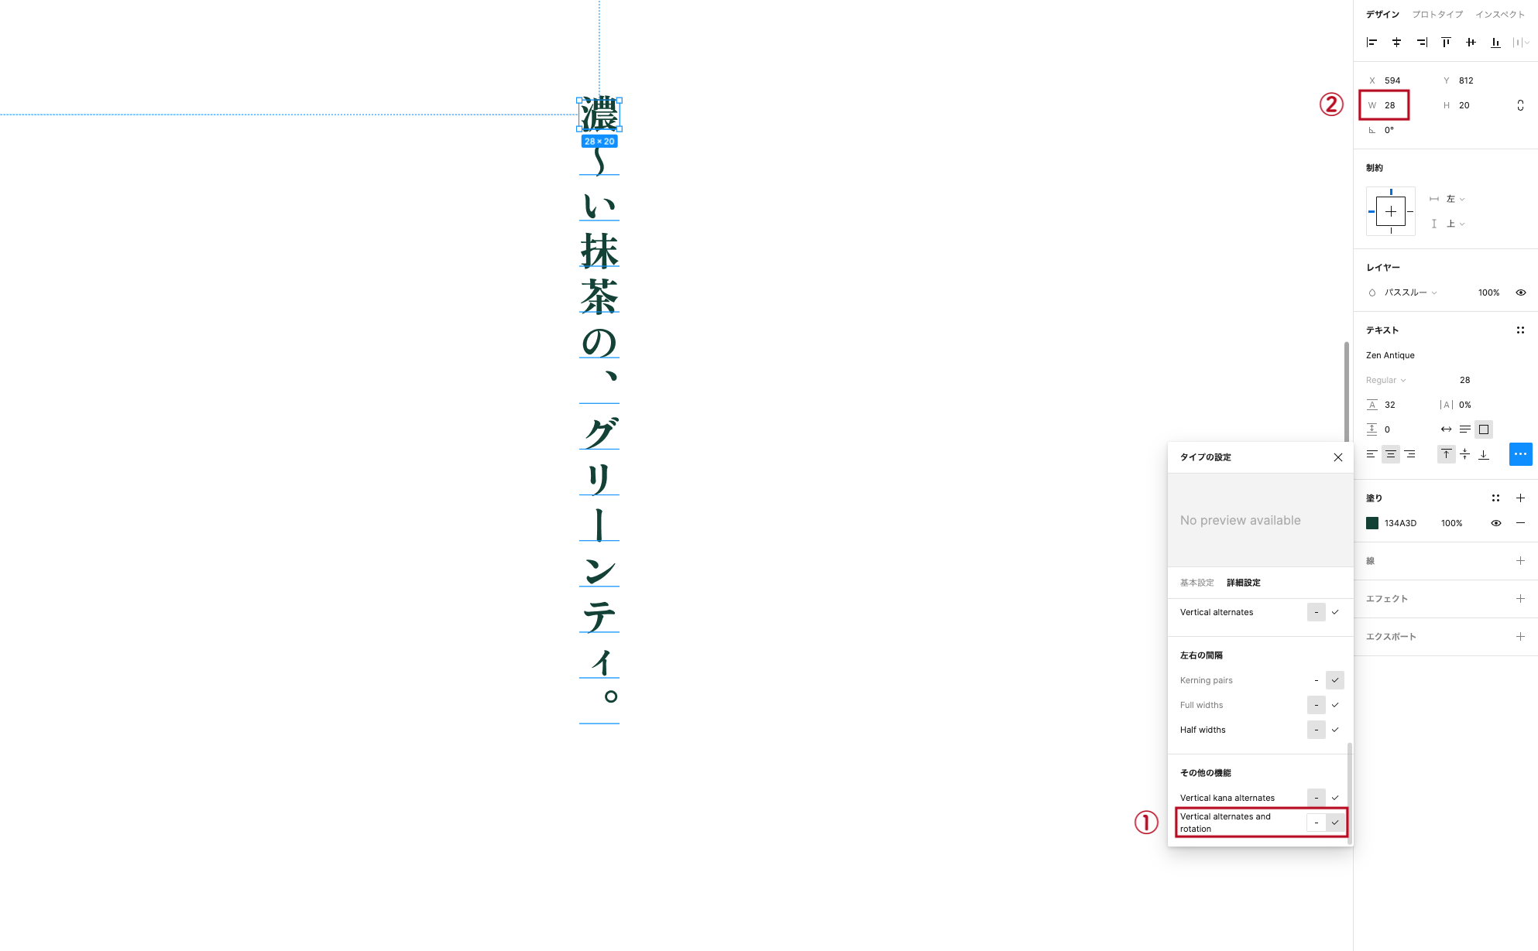Click the aspect ratio link icon beside H
The image size is (1538, 951).
[1520, 104]
